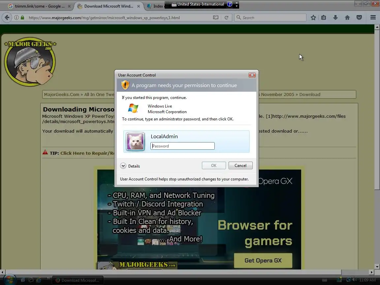Click the Download breadcrumb text

tap(310, 95)
